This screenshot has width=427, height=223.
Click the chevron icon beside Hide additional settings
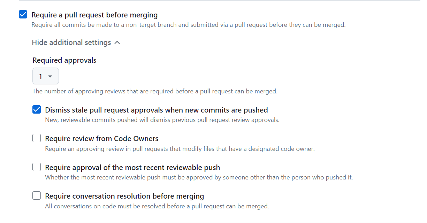click(117, 43)
